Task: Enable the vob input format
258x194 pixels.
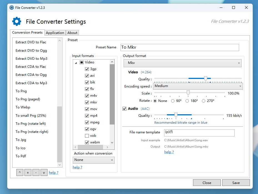Action: pyautogui.click(x=87, y=135)
